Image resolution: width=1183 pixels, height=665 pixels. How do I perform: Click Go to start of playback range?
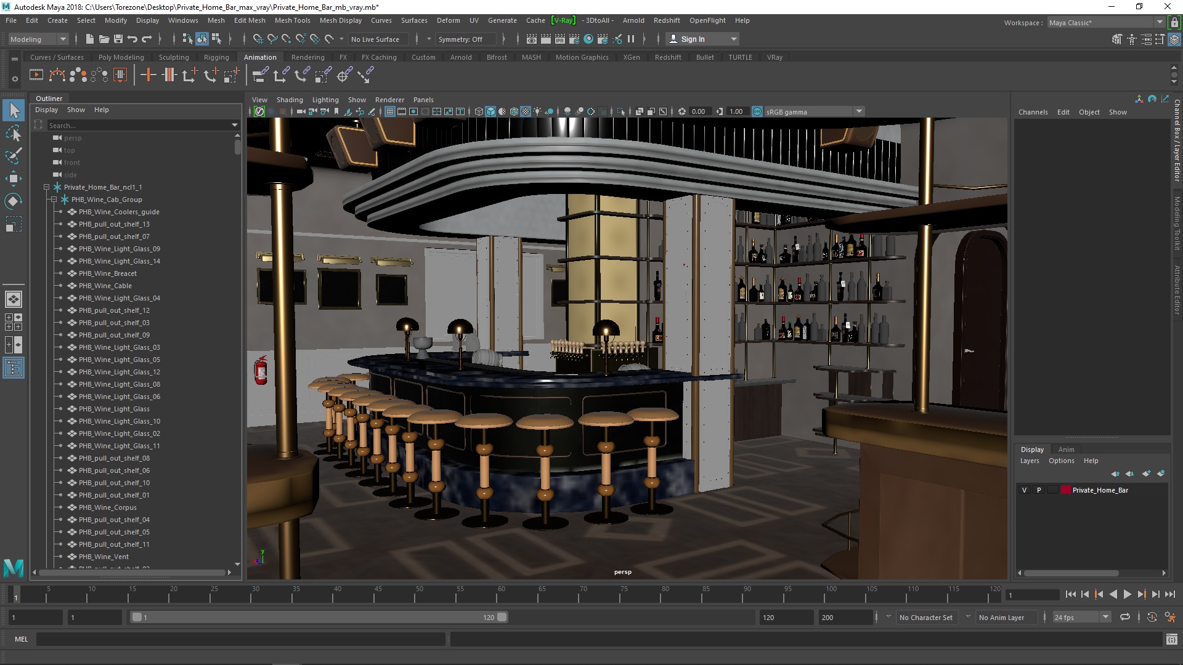tap(1070, 594)
